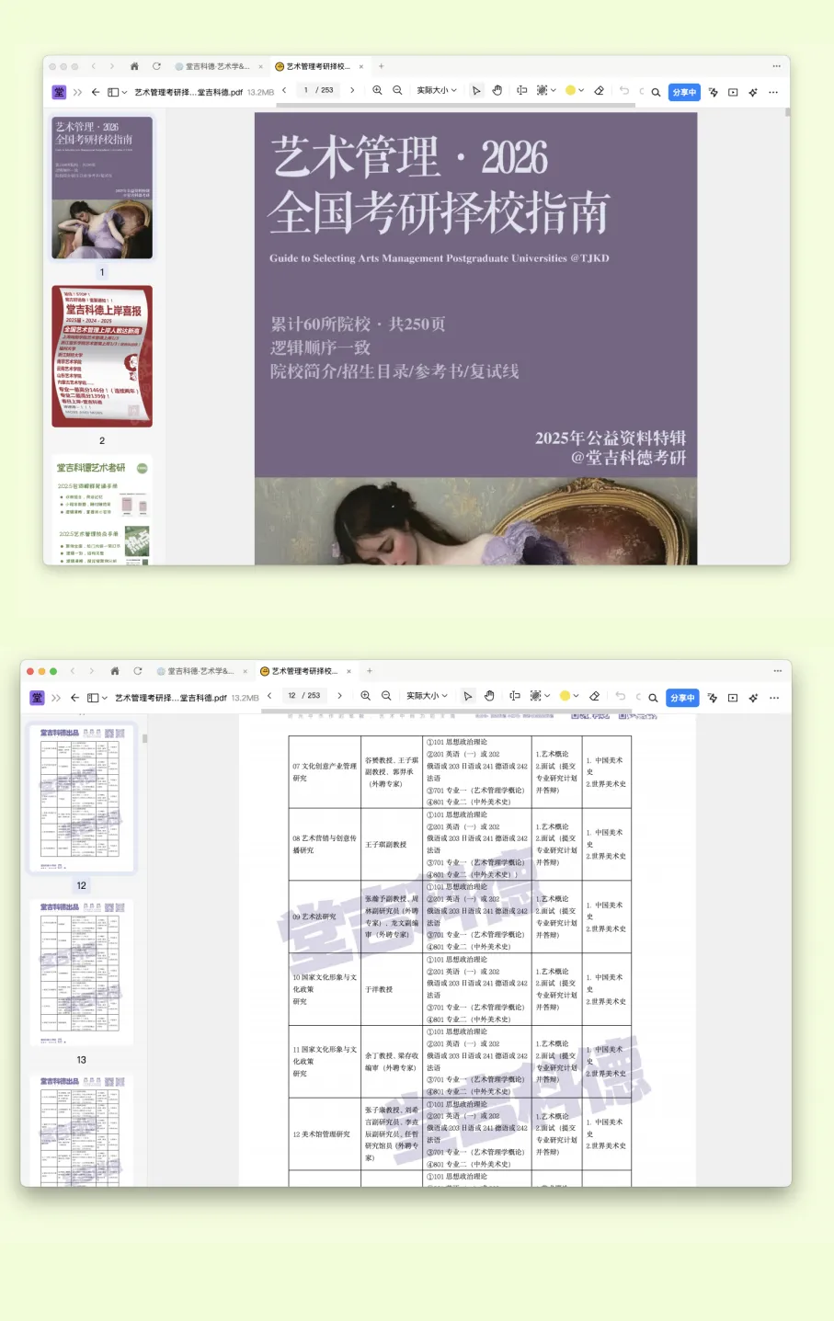Open AI sparkle tool, page-12 window
Viewport: 834px width, 1321px height.
(x=753, y=698)
